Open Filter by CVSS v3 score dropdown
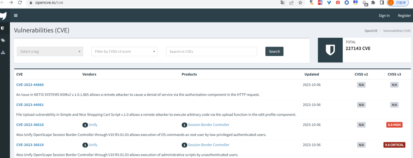 click(125, 51)
